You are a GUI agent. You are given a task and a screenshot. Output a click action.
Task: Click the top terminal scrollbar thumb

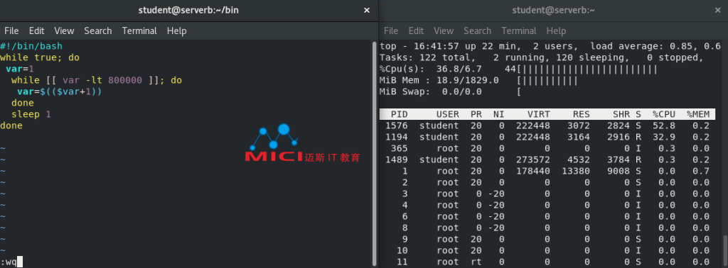[x=724, y=251]
